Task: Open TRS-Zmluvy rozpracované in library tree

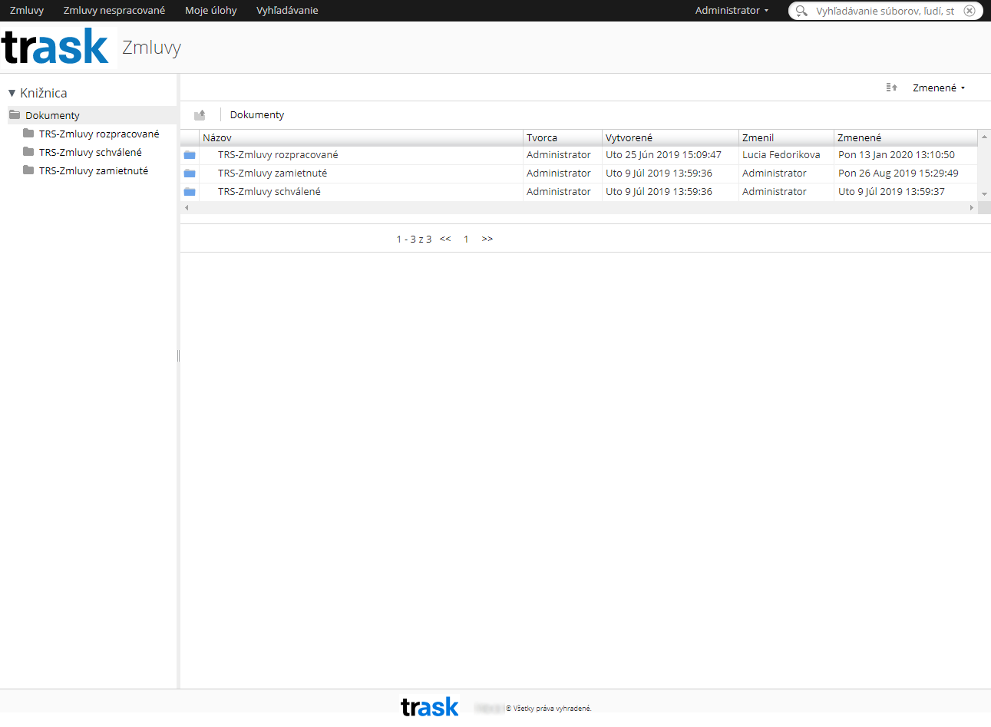Action: (99, 134)
